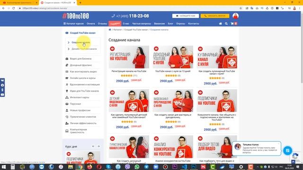
Task: Click the search magnifier icon
Action: [226, 24]
